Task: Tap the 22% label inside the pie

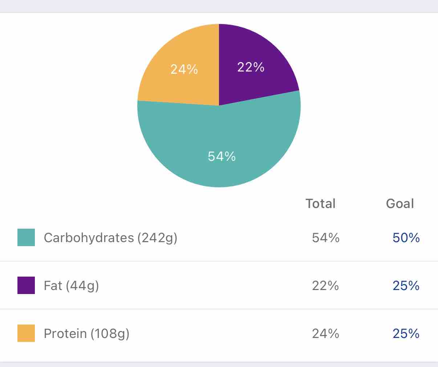Action: coord(251,67)
